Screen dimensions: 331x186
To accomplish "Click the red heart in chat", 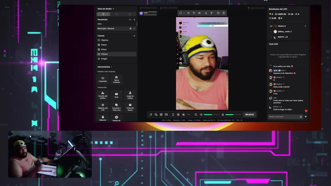I will pyautogui.click(x=306, y=111).
